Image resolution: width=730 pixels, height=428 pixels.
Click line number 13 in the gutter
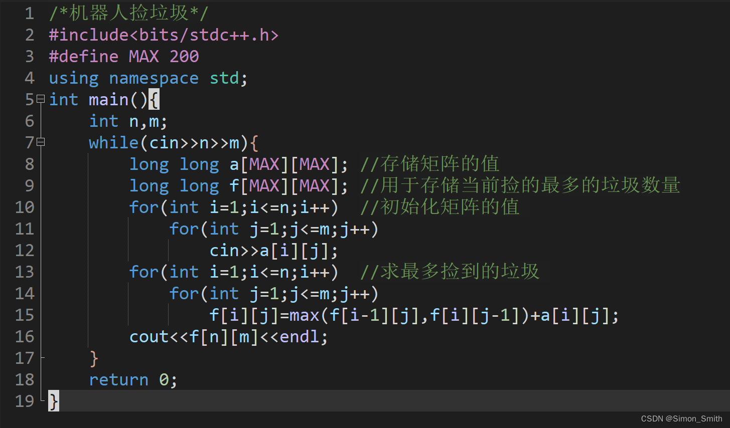click(25, 272)
